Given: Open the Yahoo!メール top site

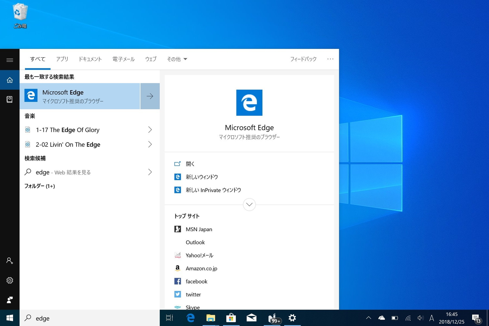Looking at the screenshot, I should pyautogui.click(x=199, y=255).
